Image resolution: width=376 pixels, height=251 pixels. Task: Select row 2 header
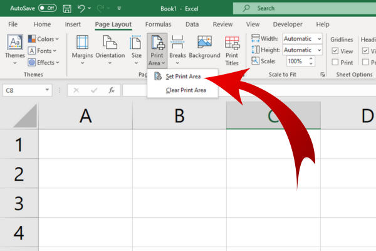point(19,174)
